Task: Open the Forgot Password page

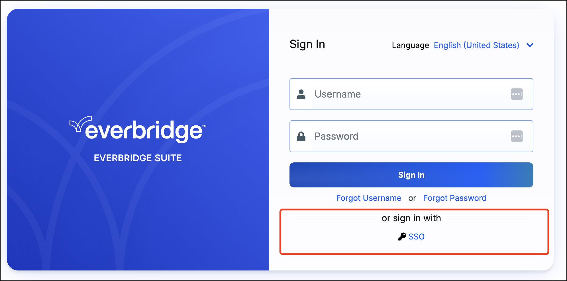Action: (x=455, y=198)
